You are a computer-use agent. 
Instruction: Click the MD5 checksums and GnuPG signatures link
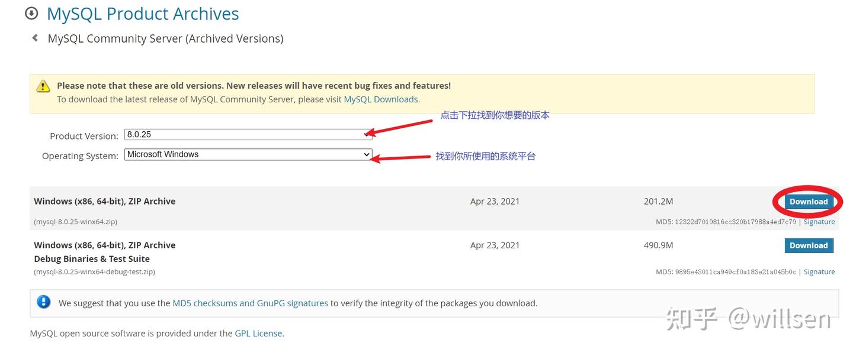250,303
